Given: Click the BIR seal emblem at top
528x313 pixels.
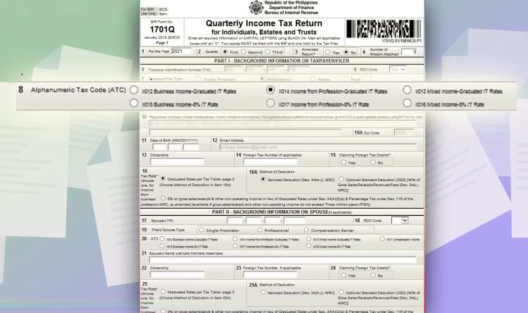Looking at the screenshot, I should pos(256,8).
